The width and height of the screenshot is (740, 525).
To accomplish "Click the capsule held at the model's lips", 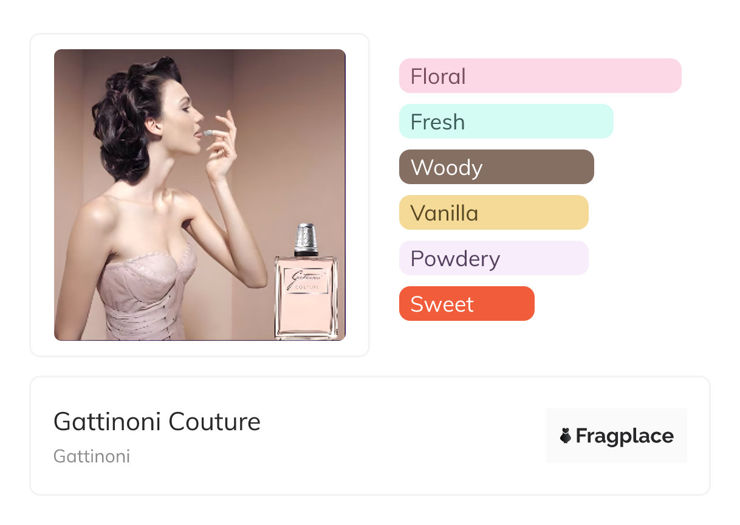I will (x=207, y=132).
